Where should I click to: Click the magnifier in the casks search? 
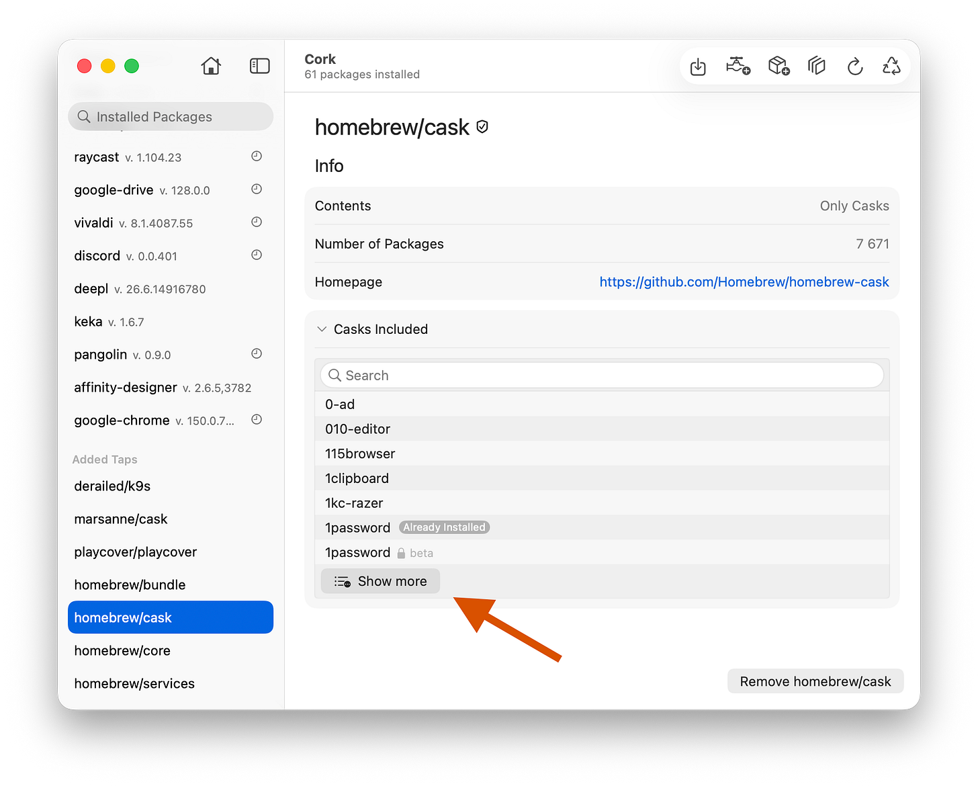335,376
